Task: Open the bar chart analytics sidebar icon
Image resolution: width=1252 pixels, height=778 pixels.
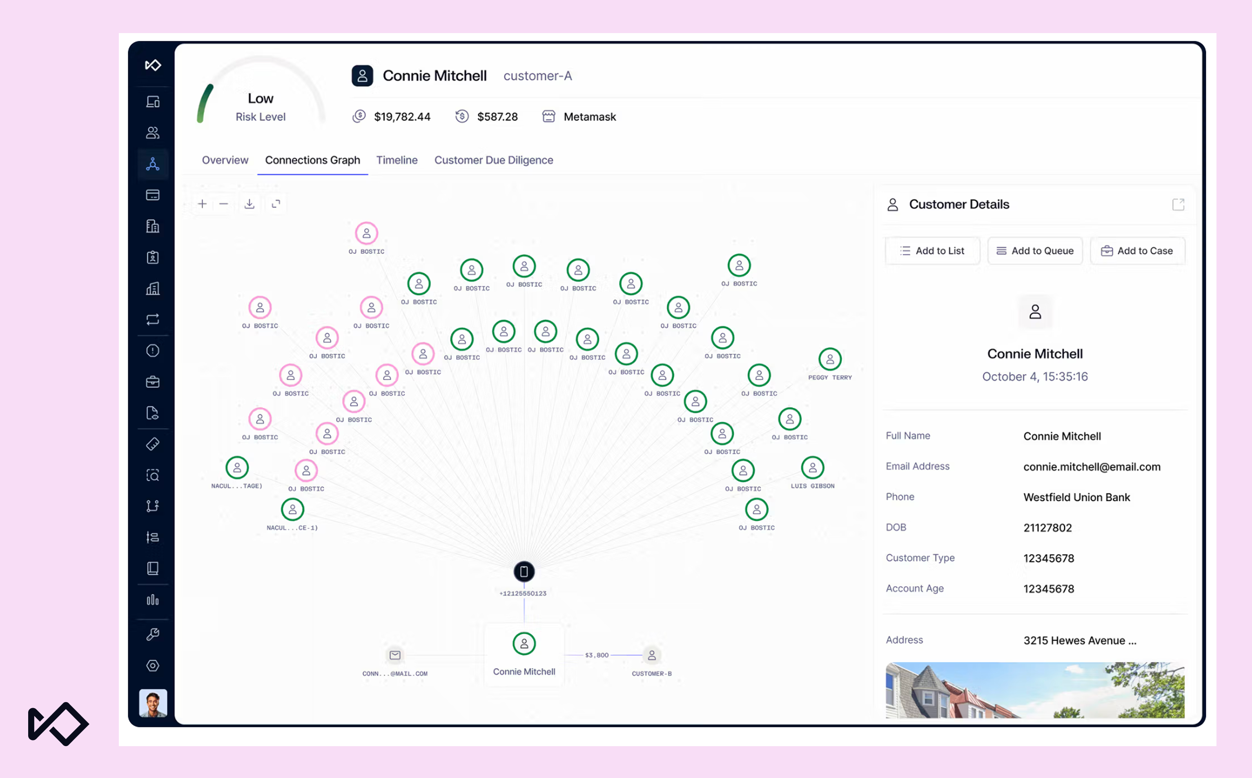Action: pos(153,600)
